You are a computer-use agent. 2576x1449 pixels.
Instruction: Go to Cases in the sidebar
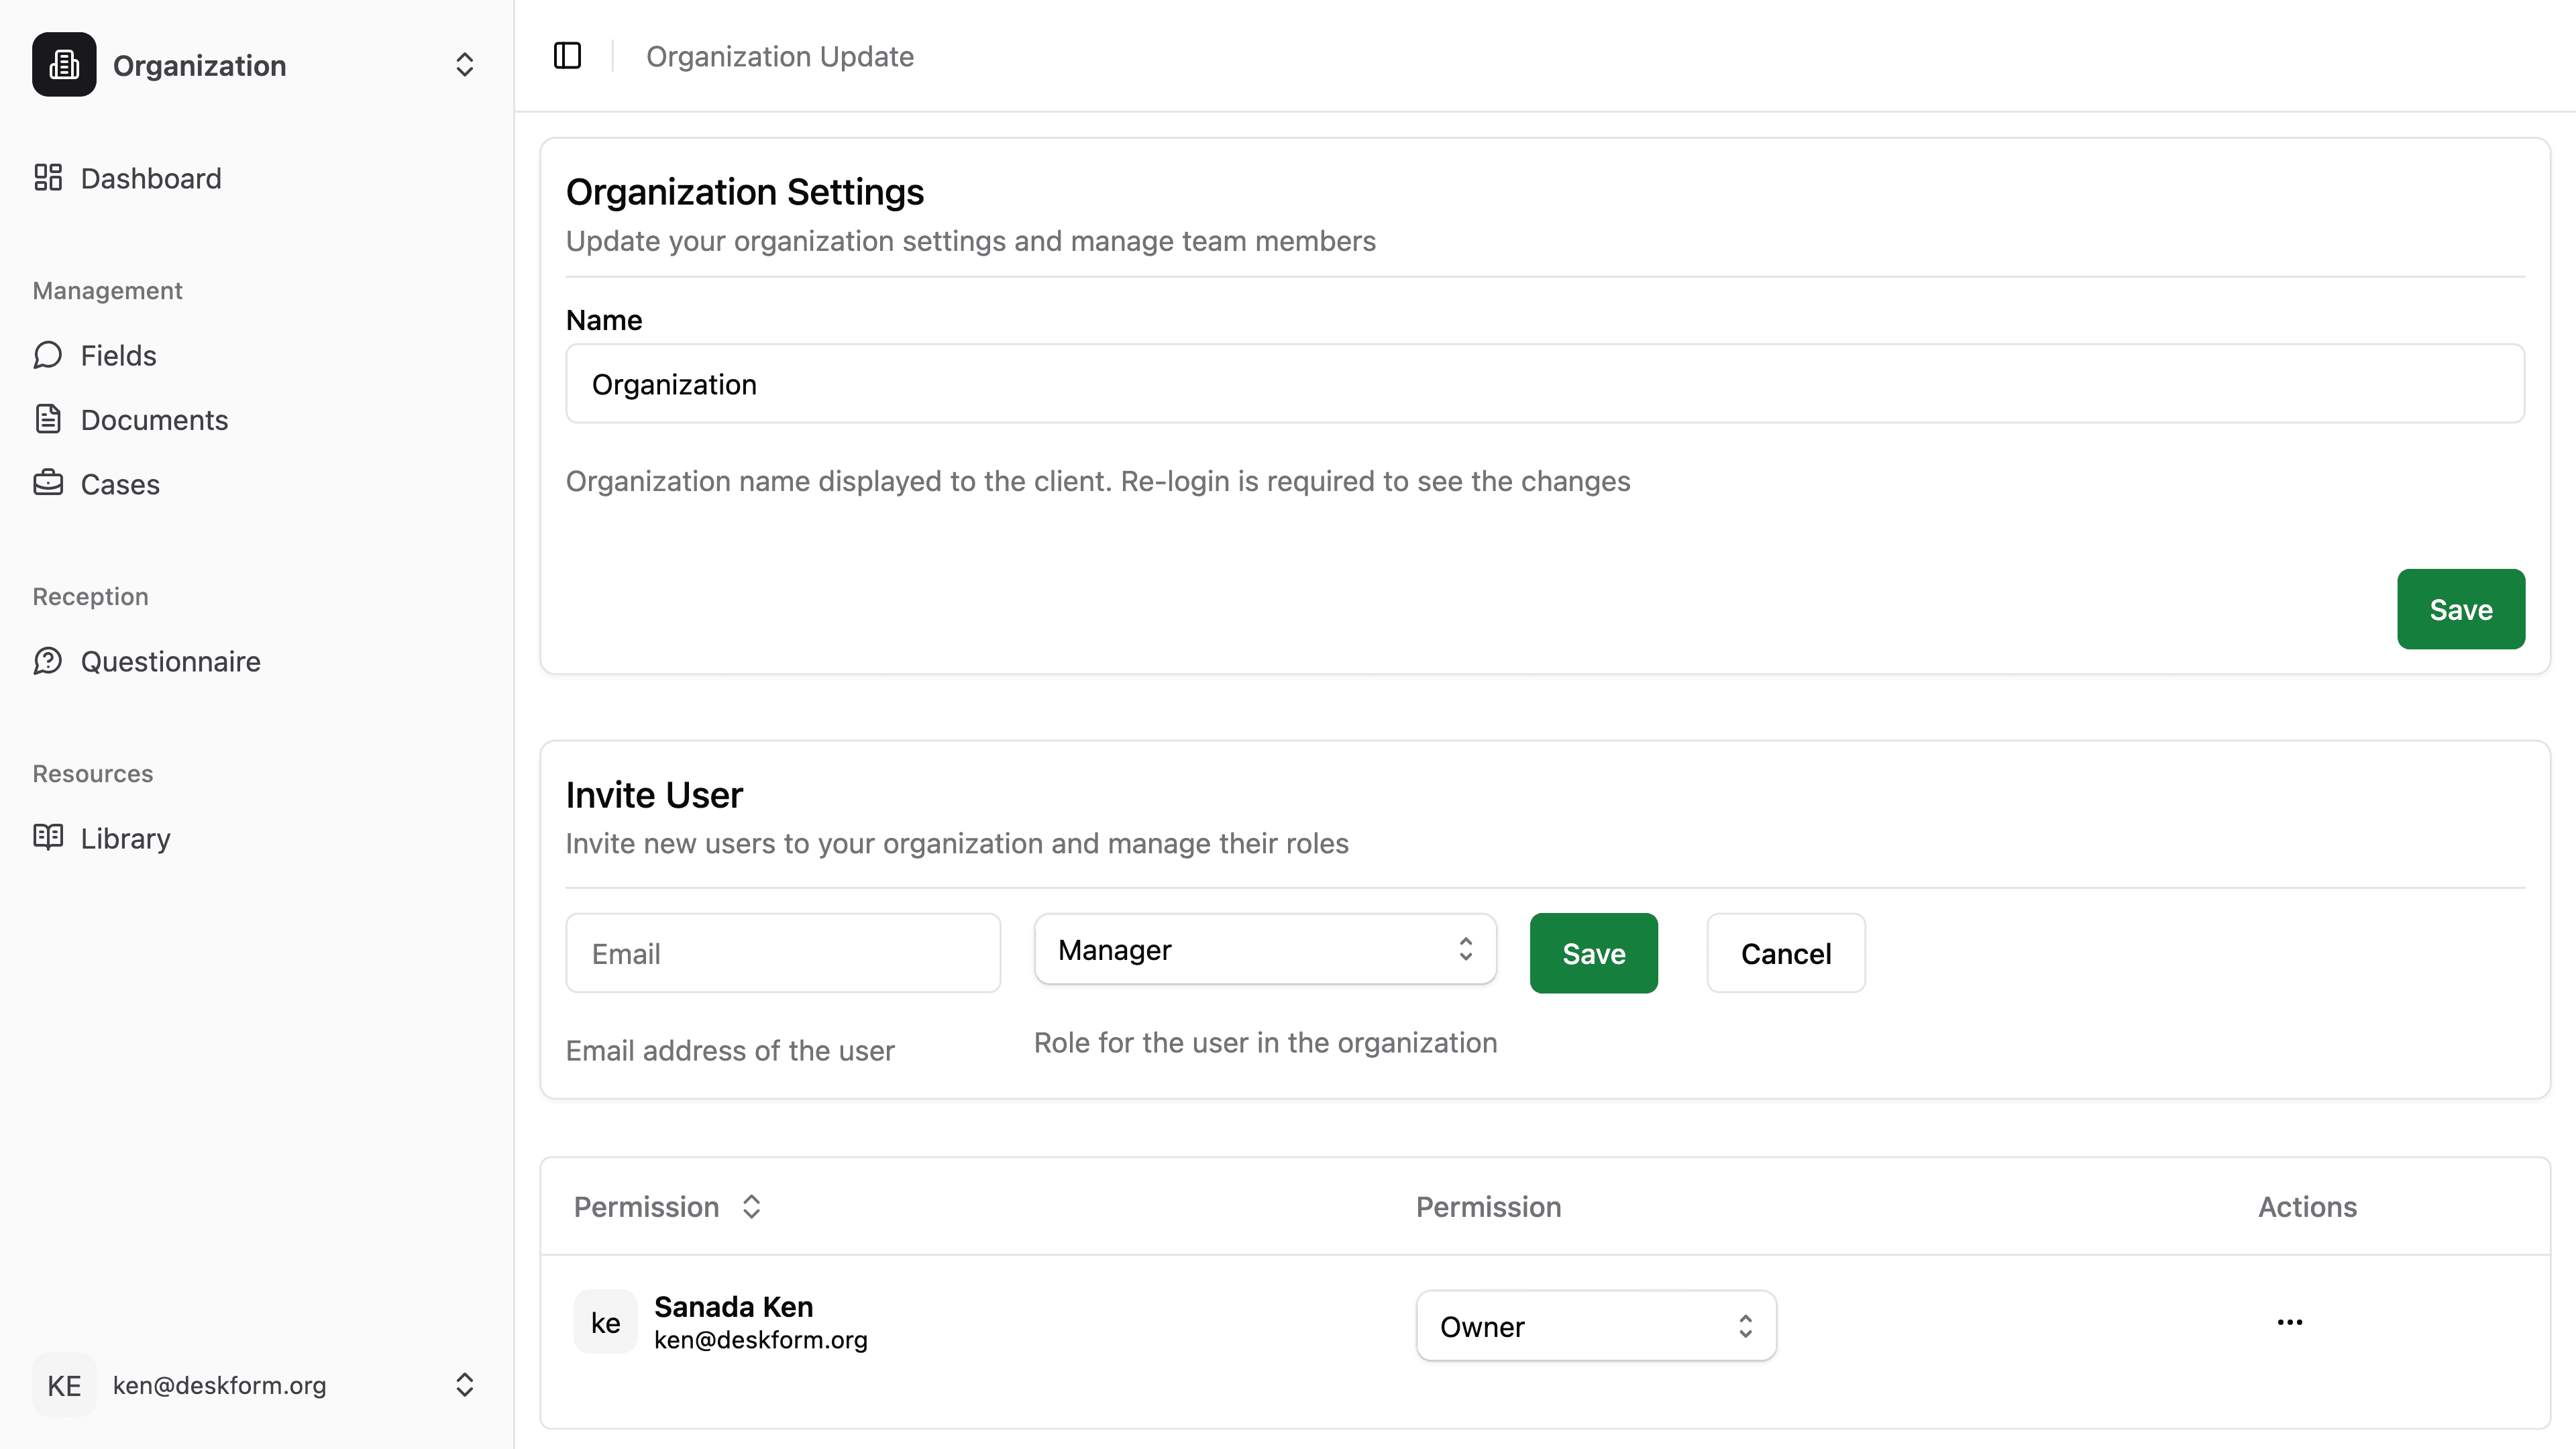120,484
